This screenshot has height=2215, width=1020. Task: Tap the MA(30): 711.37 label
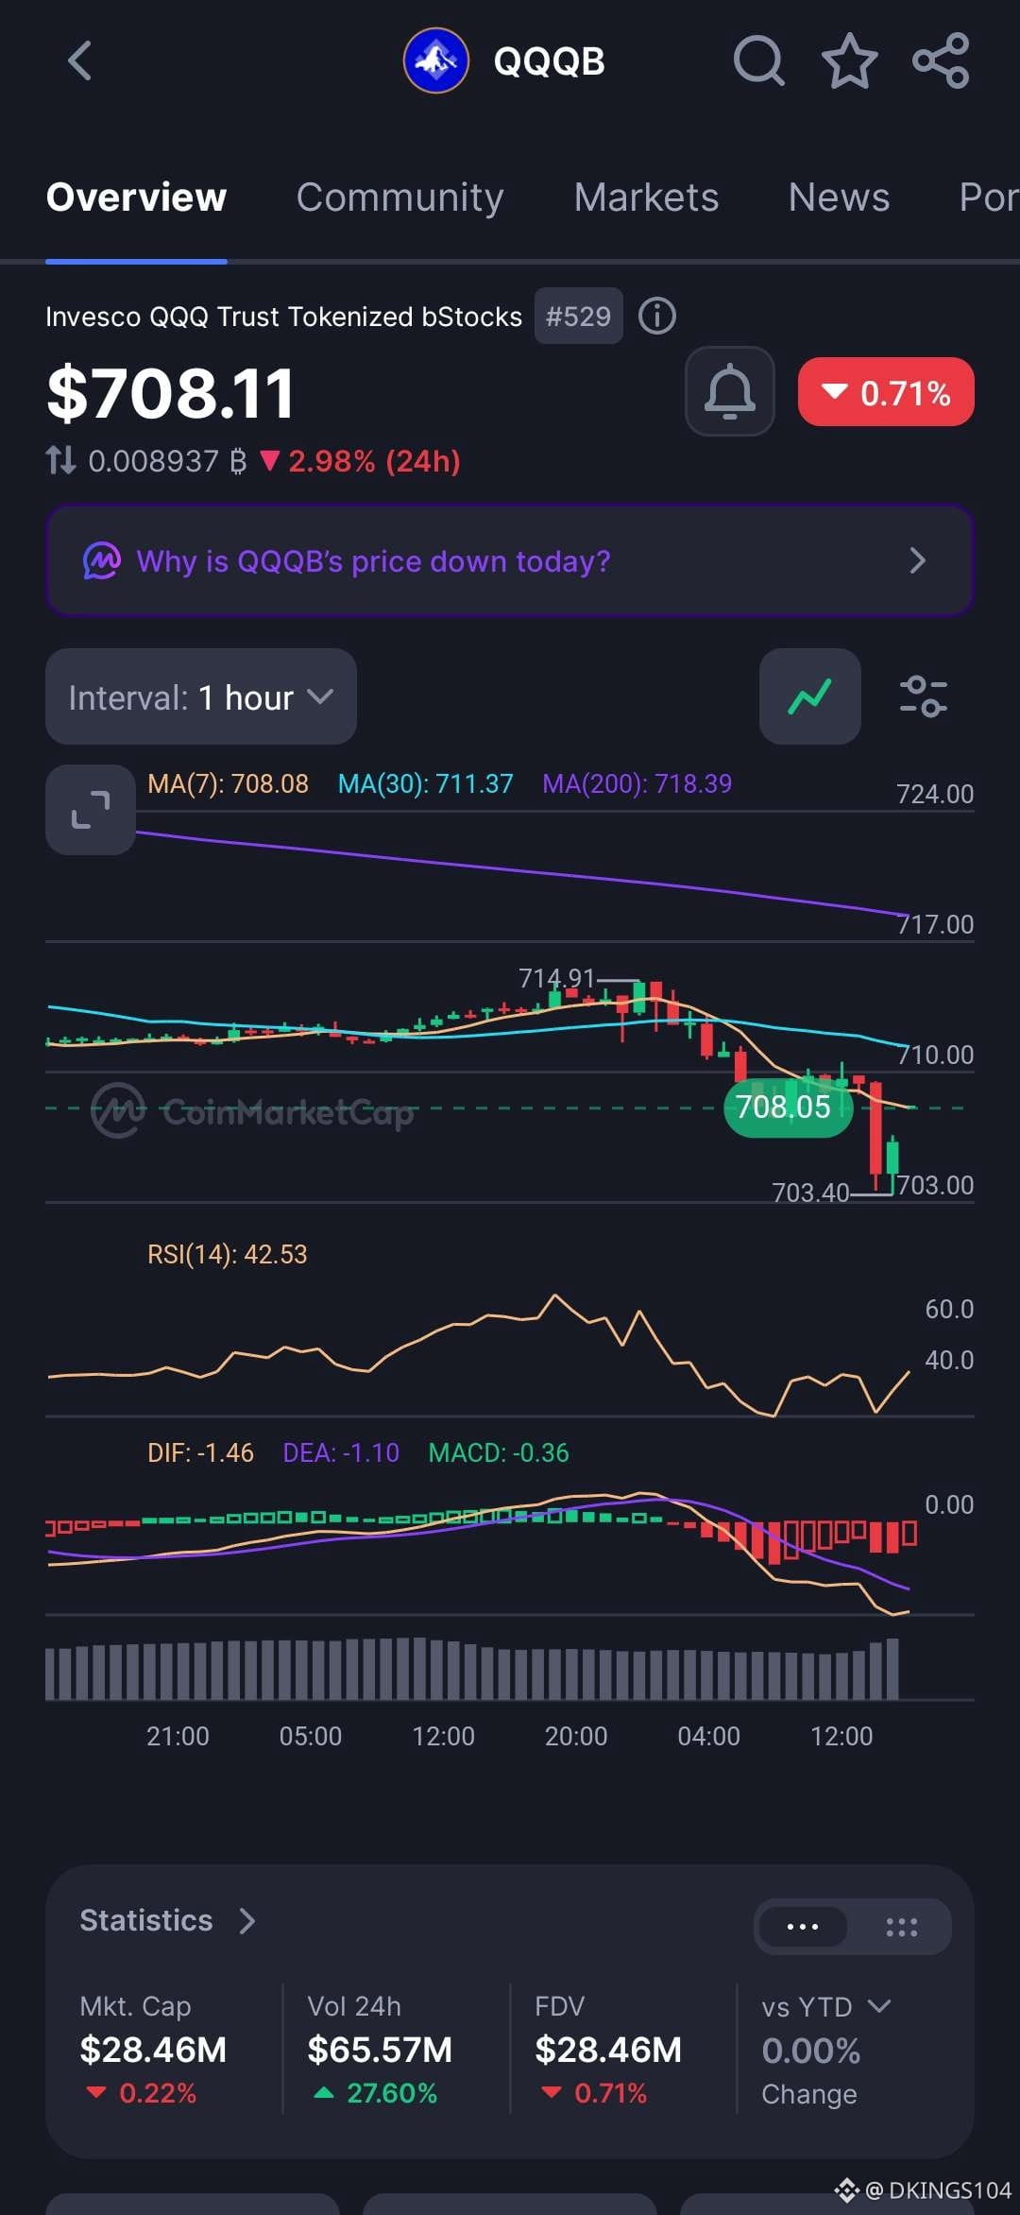click(426, 783)
